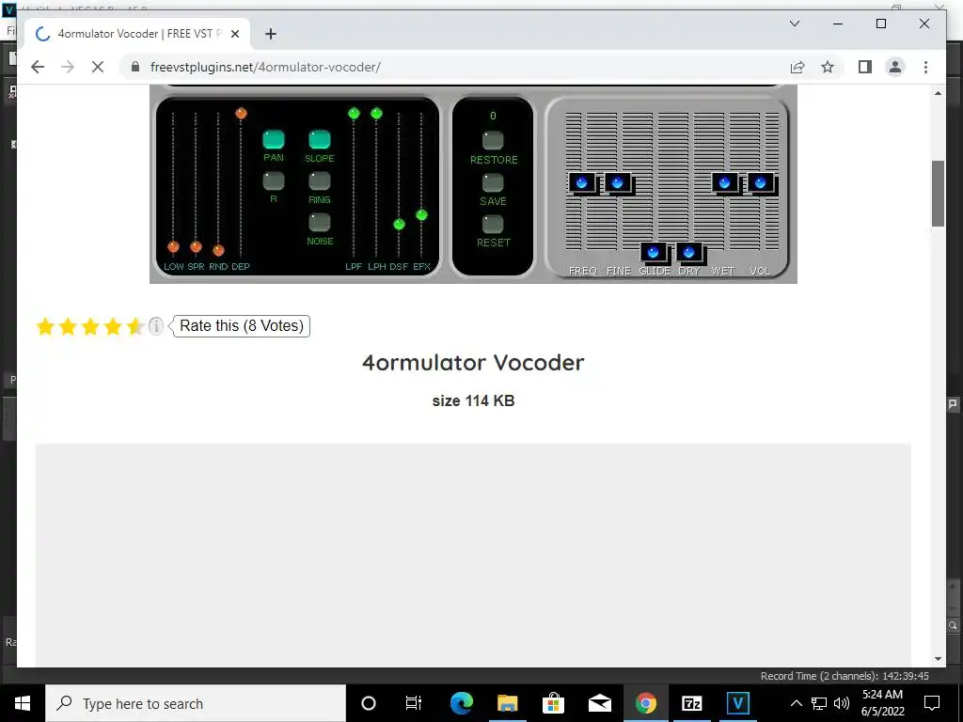Viewport: 963px width, 722px height.
Task: Click the SAVE preset button
Action: [493, 182]
